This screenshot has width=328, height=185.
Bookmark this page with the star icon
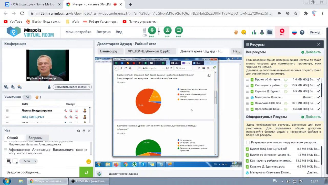tap(296, 13)
